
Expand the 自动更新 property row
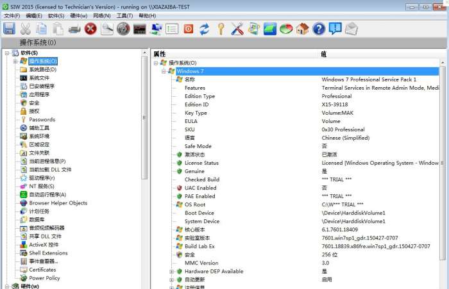click(172, 279)
